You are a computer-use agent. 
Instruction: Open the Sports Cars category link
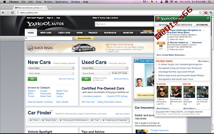[x=62, y=91]
